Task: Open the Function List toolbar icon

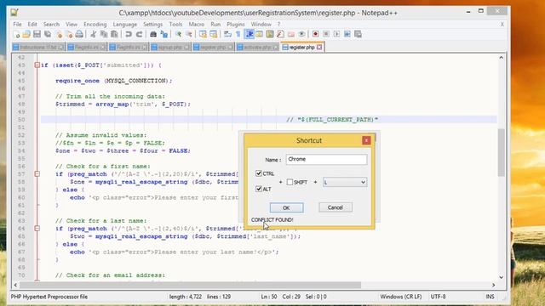Action: [280, 34]
